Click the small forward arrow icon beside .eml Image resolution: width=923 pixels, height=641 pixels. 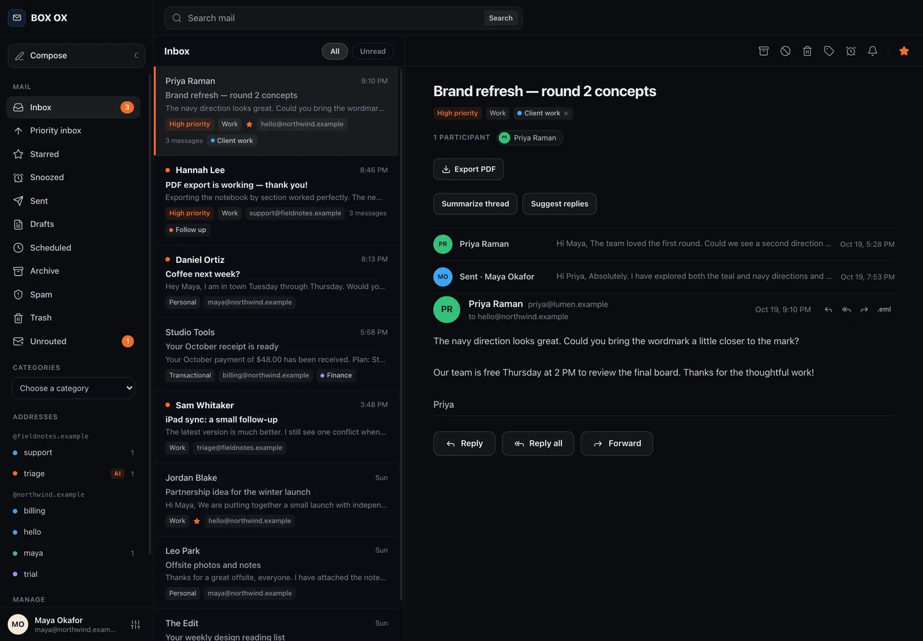pyautogui.click(x=864, y=310)
